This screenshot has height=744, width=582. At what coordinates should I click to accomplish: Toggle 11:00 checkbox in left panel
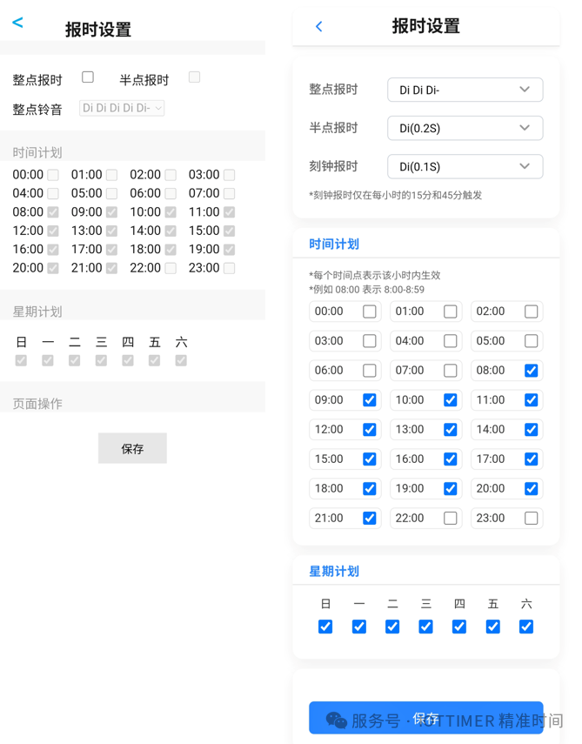(229, 212)
